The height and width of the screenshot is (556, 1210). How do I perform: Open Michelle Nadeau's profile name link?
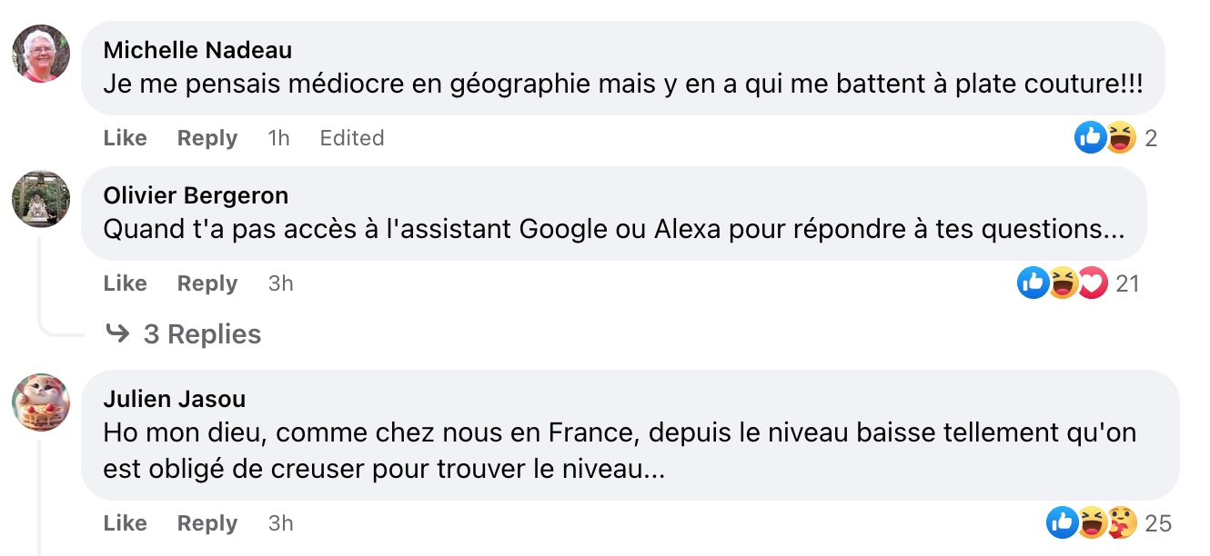(197, 49)
